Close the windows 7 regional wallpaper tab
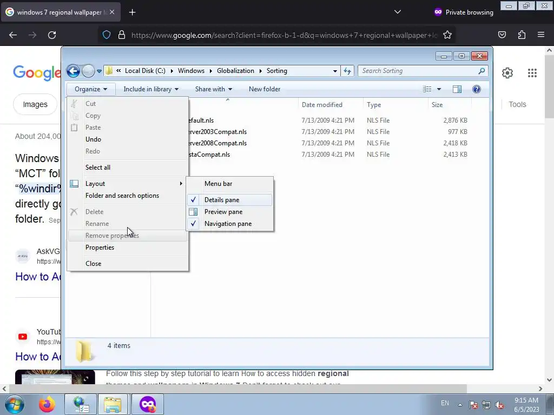554x415 pixels. [111, 12]
